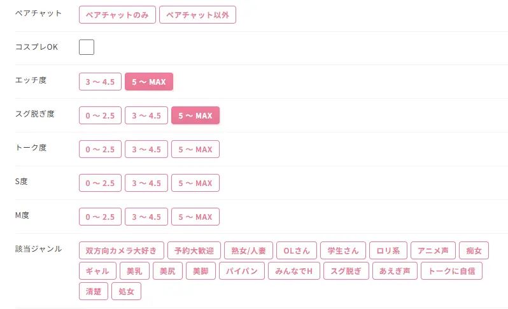
Task: Choose 3～4.5 for M度
Action: 146,217
